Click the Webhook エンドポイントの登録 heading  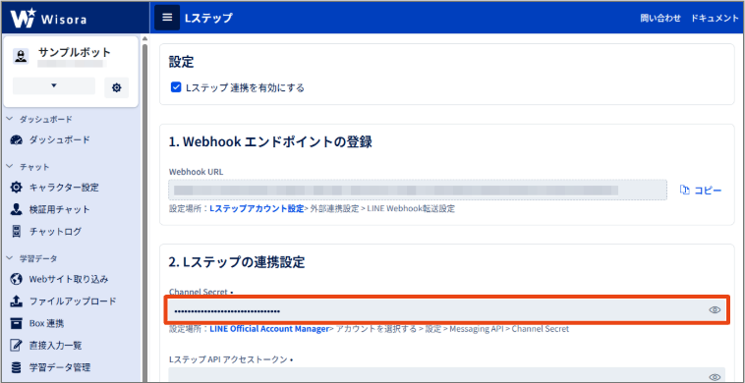coord(270,141)
